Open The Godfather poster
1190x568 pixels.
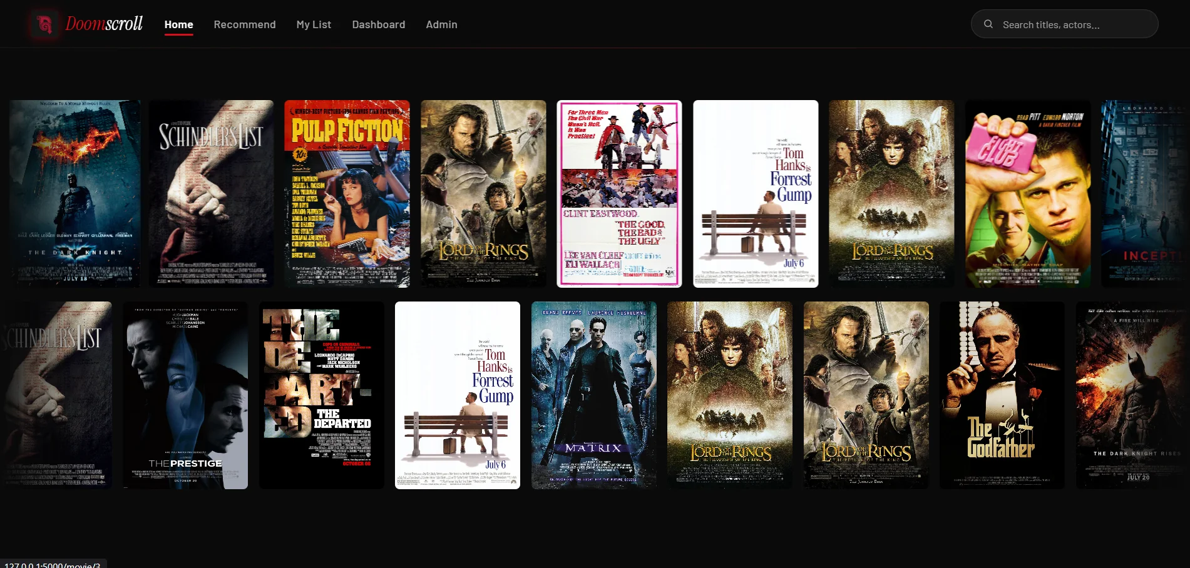1002,395
